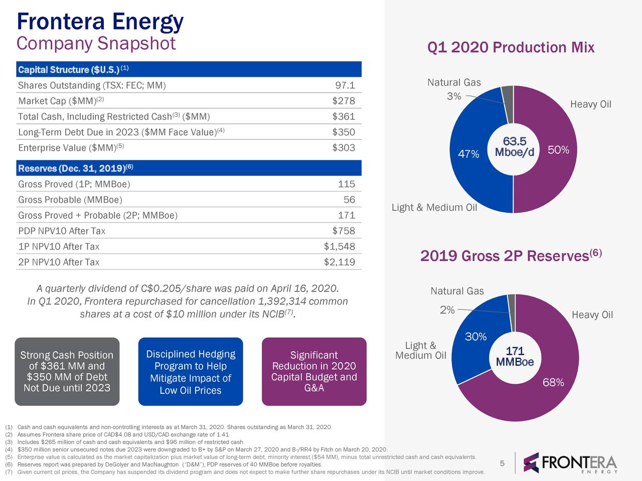Click the Gross Proved value 115

[347, 184]
